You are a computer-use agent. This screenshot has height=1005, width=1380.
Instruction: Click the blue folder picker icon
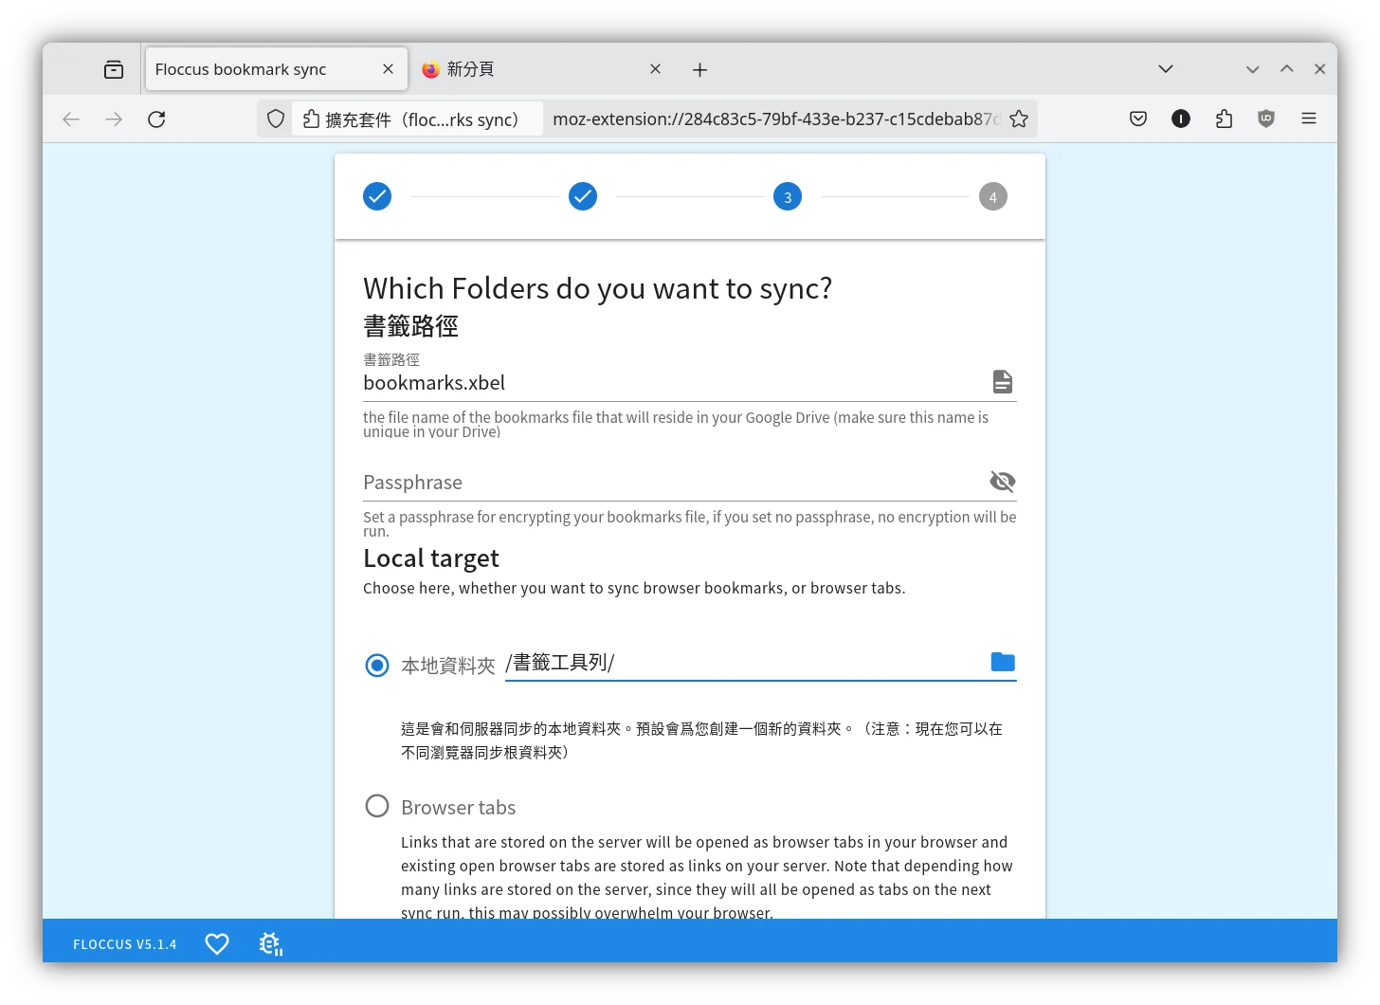tap(1002, 662)
